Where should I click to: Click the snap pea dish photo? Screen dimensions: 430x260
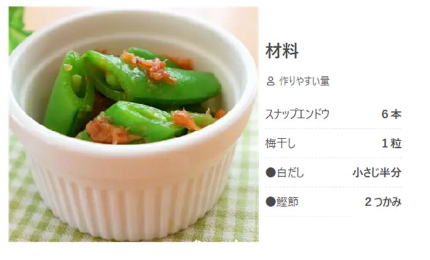click(133, 124)
